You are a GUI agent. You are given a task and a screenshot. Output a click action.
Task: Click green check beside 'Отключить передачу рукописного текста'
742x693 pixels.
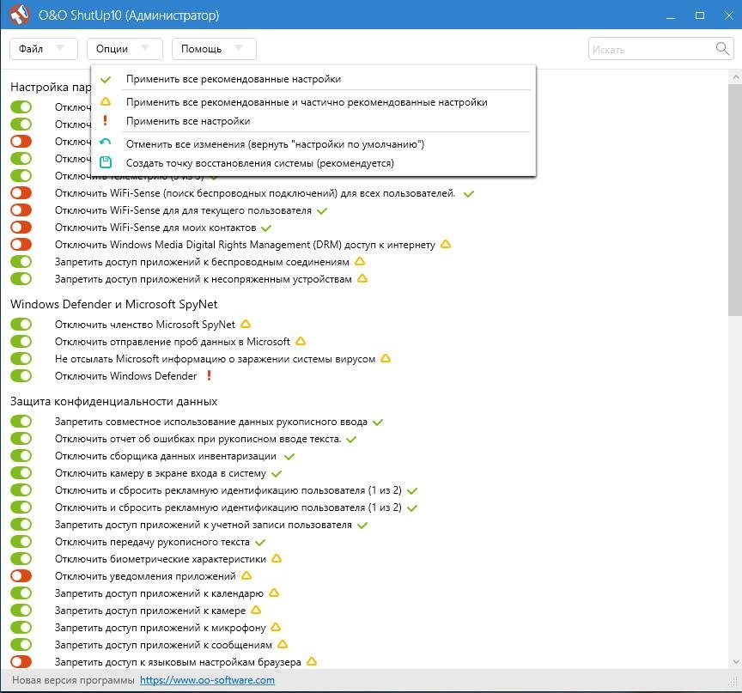[x=260, y=542]
